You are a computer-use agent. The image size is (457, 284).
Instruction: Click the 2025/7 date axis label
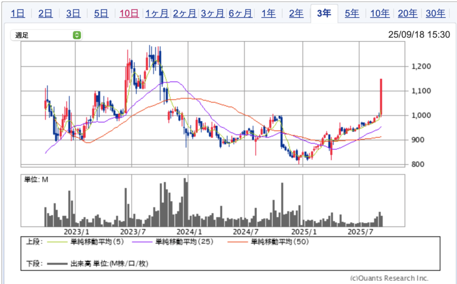coord(361,232)
